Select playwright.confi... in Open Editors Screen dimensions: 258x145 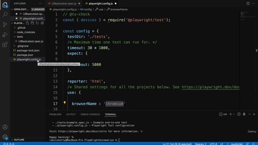tap(33, 19)
